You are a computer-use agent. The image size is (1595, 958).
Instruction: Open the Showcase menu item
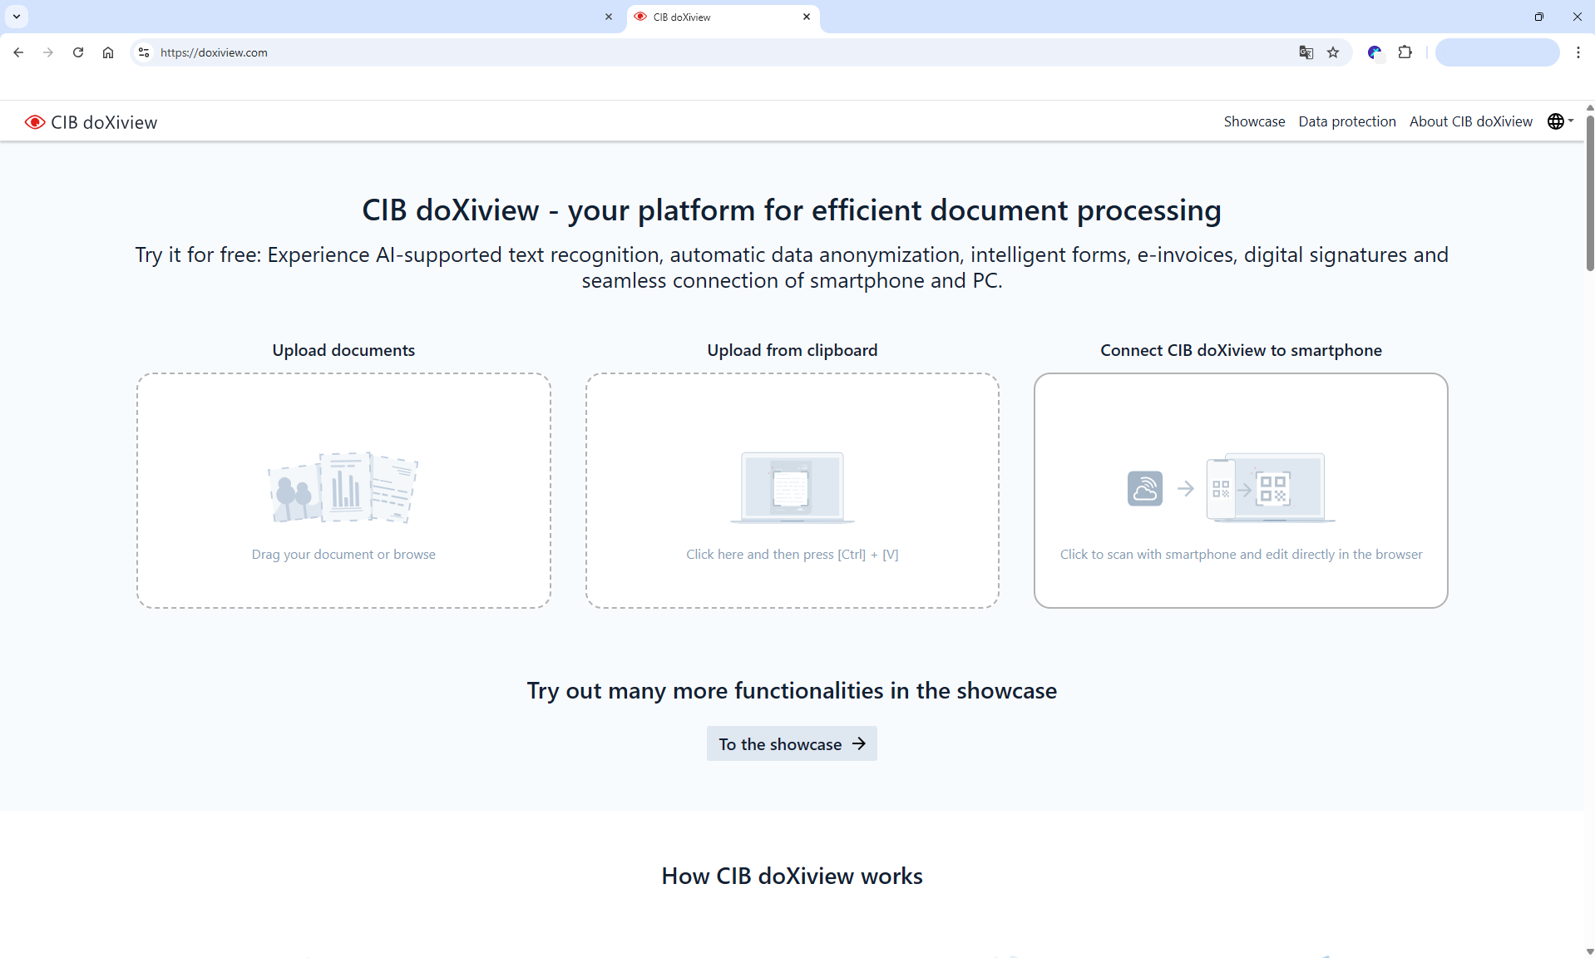1253,121
